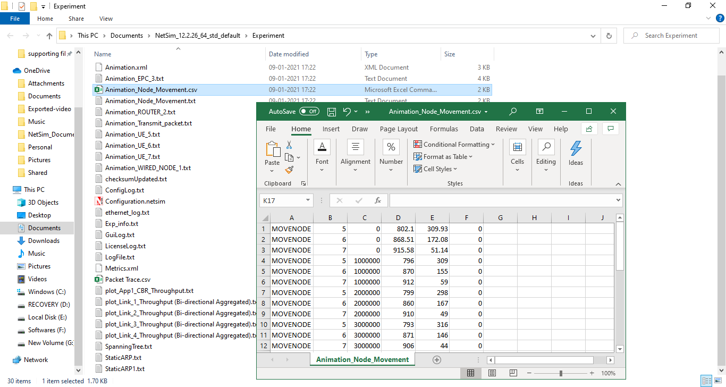Click the Copy icon in Clipboard group
The width and height of the screenshot is (726, 387).
pyautogui.click(x=289, y=157)
